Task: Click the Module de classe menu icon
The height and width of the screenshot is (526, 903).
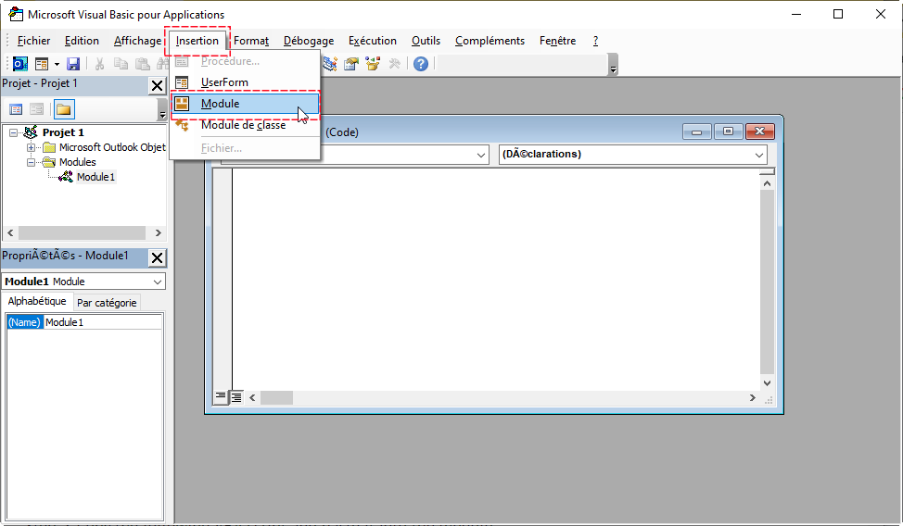Action: (182, 125)
